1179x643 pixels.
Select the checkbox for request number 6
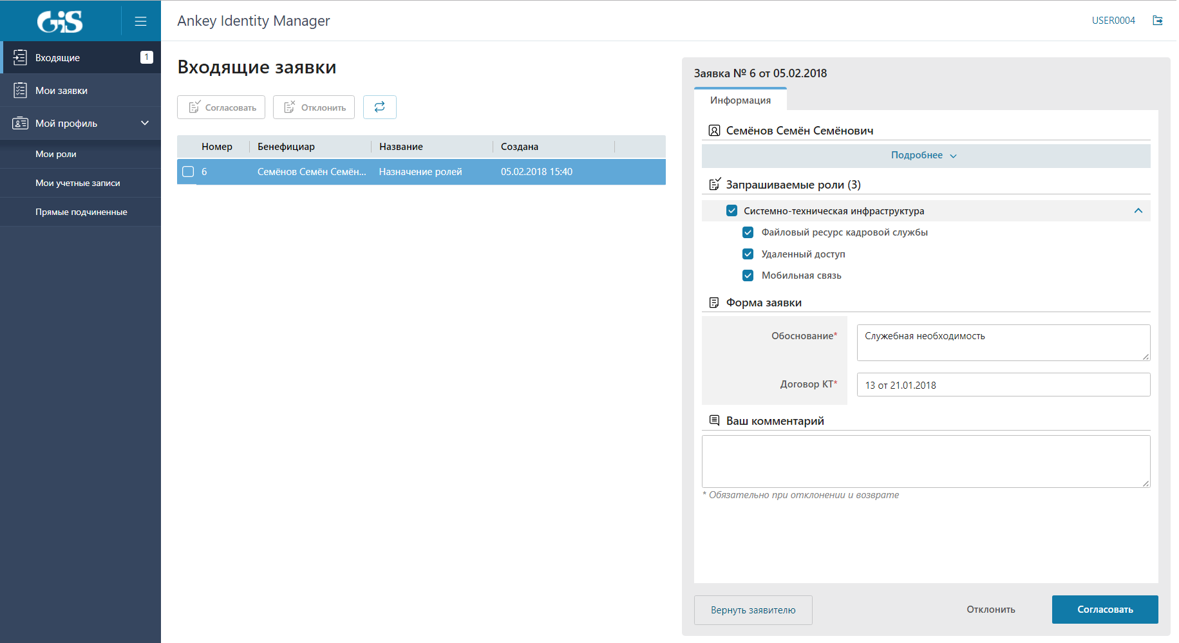188,171
